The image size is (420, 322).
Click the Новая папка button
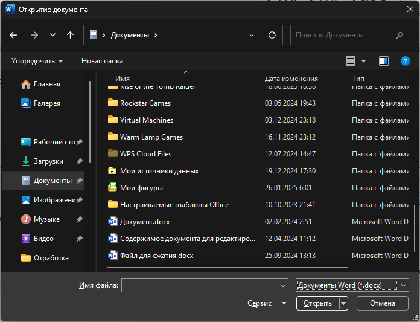point(102,61)
